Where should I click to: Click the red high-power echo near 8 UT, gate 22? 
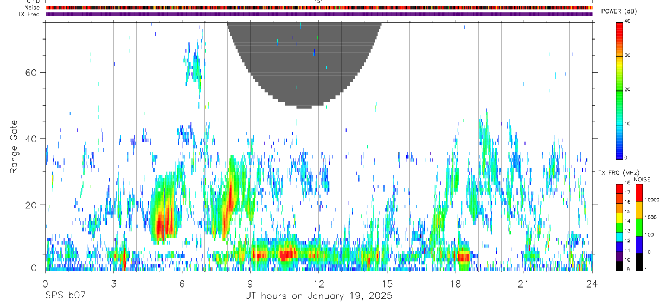(x=230, y=199)
